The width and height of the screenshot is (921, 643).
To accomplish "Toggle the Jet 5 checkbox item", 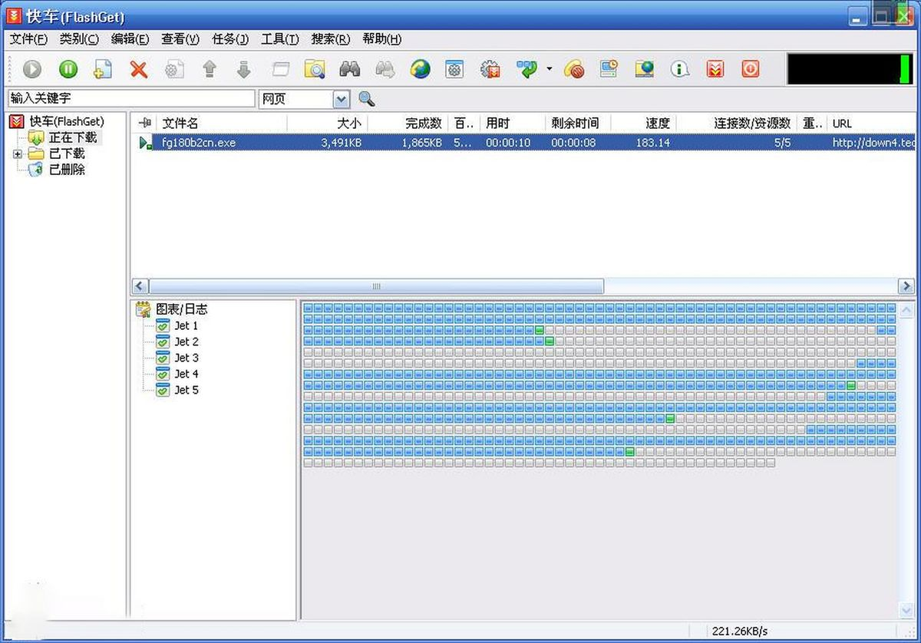I will pyautogui.click(x=163, y=391).
